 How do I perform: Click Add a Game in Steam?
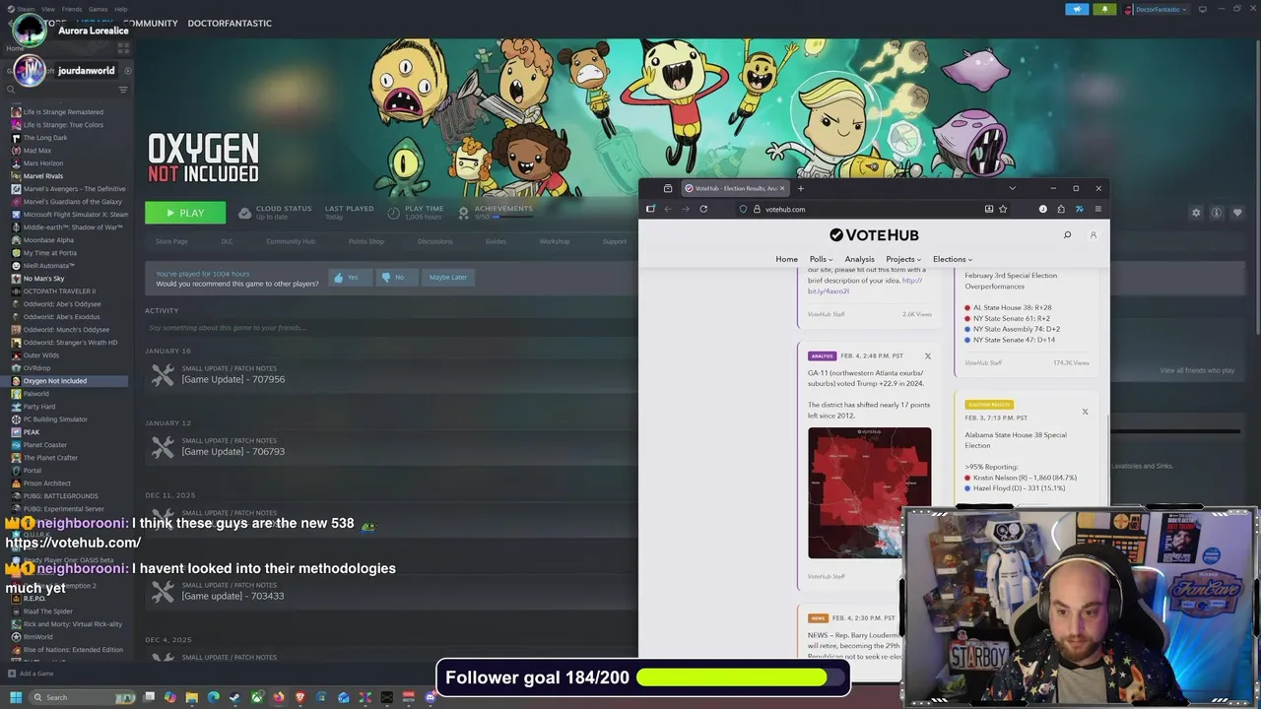pos(31,674)
